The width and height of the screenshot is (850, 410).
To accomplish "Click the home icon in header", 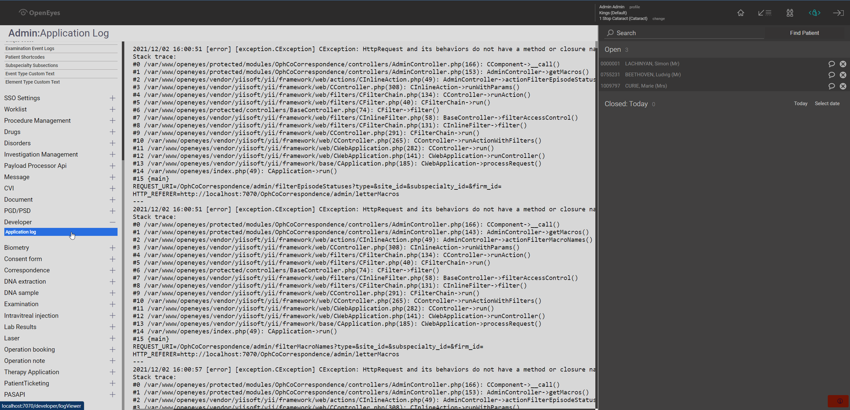I will [740, 13].
